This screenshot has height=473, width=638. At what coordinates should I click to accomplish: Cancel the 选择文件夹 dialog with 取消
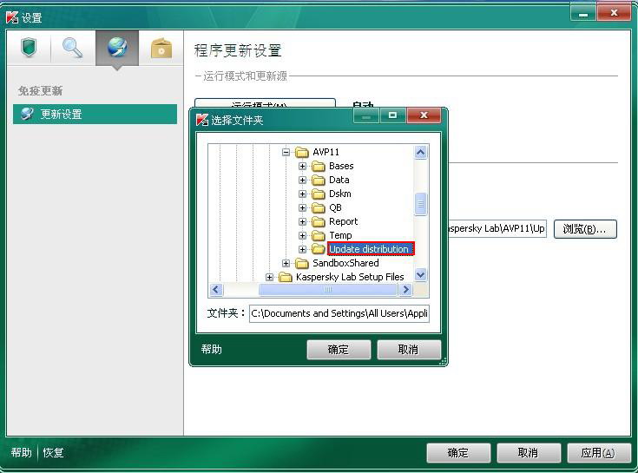point(409,350)
